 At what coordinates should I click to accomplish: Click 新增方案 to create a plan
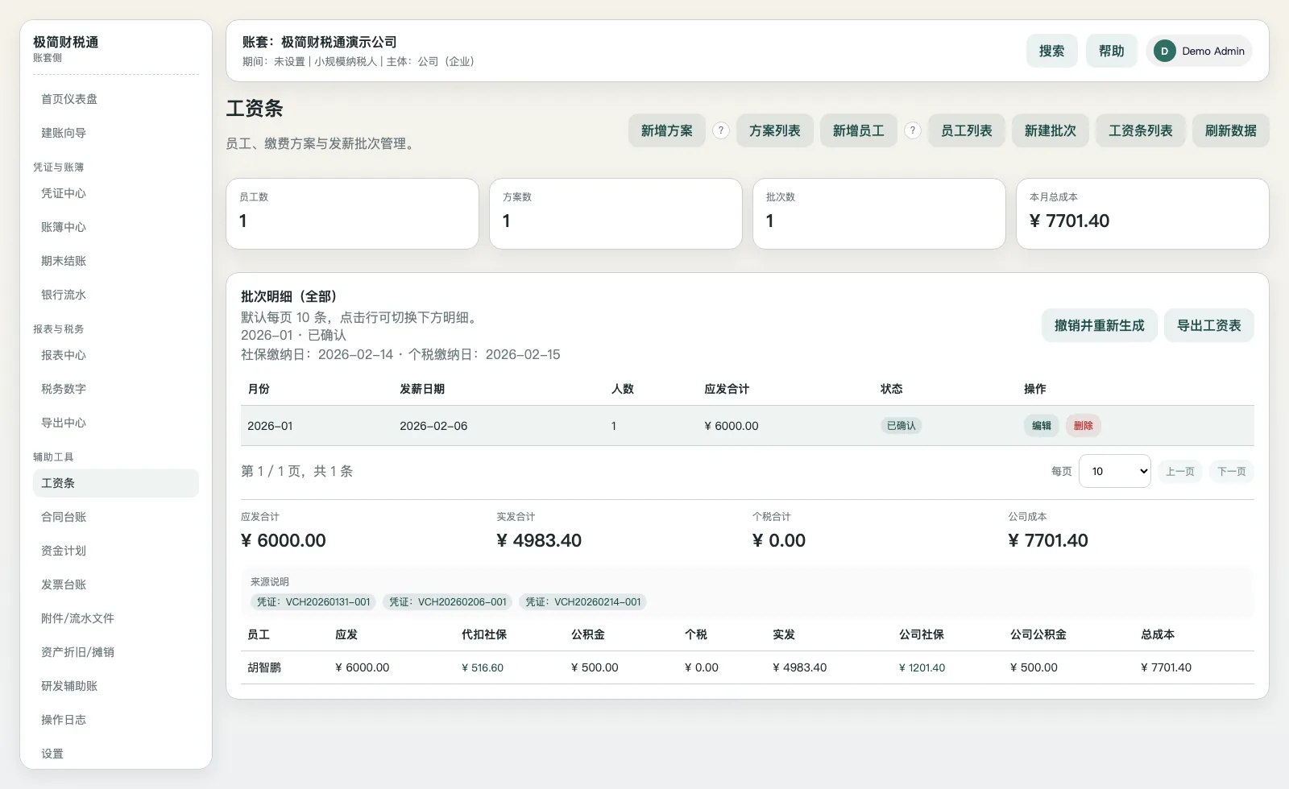tap(666, 130)
